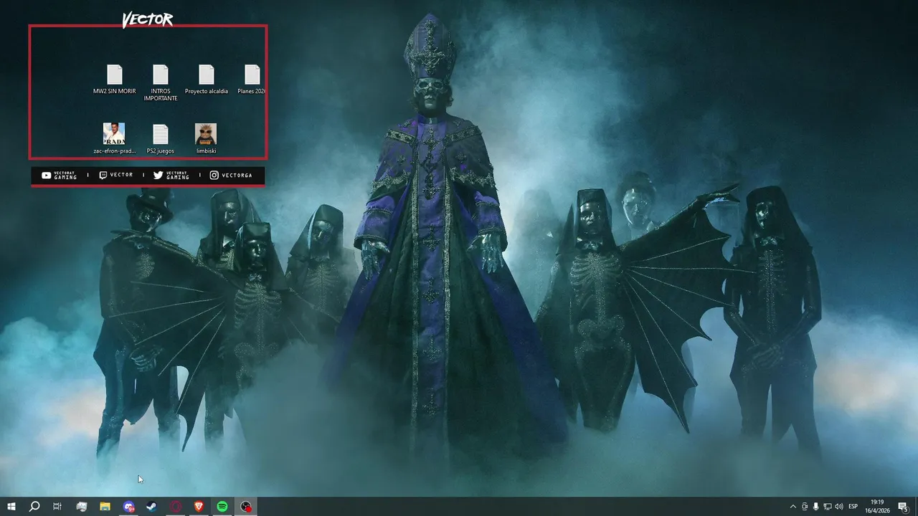Open Spotify from the taskbar

(222, 507)
